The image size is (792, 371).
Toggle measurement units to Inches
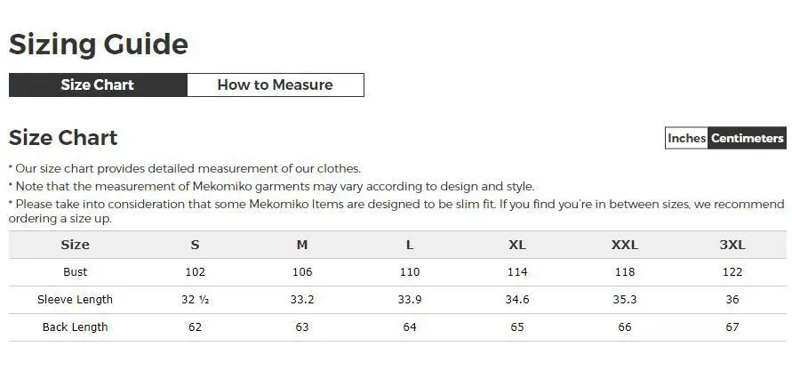point(686,138)
